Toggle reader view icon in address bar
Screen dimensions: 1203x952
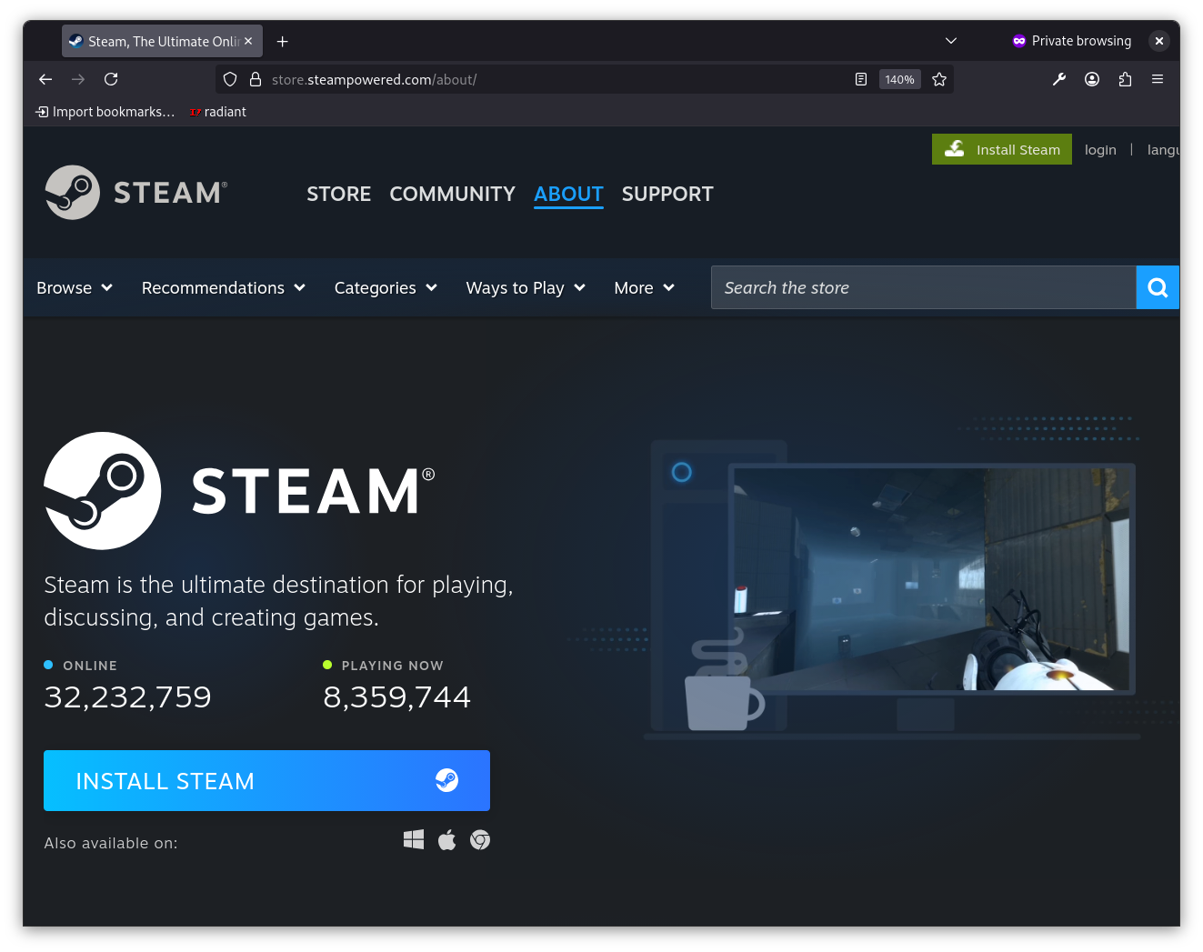pyautogui.click(x=861, y=79)
